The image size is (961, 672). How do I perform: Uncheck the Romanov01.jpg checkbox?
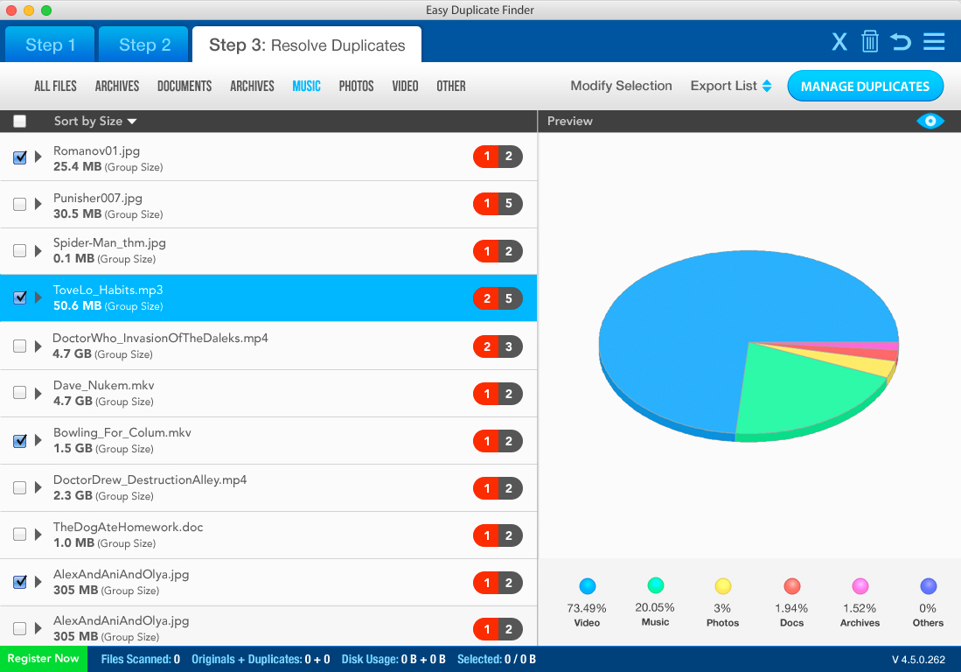coord(20,157)
